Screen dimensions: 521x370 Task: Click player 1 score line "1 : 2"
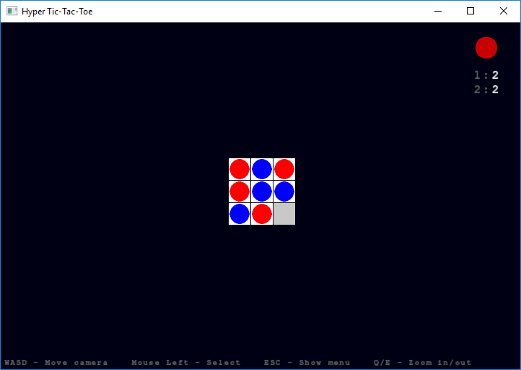click(x=486, y=75)
